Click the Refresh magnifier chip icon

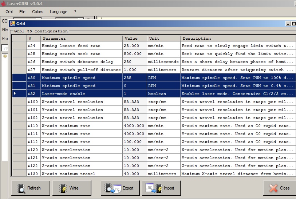pos(21,188)
